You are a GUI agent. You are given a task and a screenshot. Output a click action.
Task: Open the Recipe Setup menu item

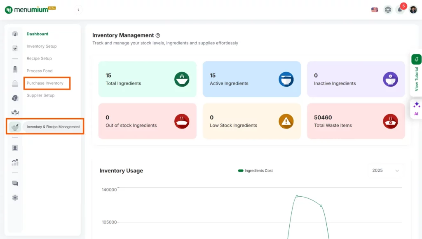click(x=39, y=58)
